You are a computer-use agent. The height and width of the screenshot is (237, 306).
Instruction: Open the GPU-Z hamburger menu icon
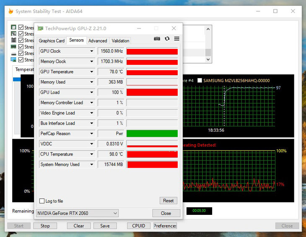point(177,38)
